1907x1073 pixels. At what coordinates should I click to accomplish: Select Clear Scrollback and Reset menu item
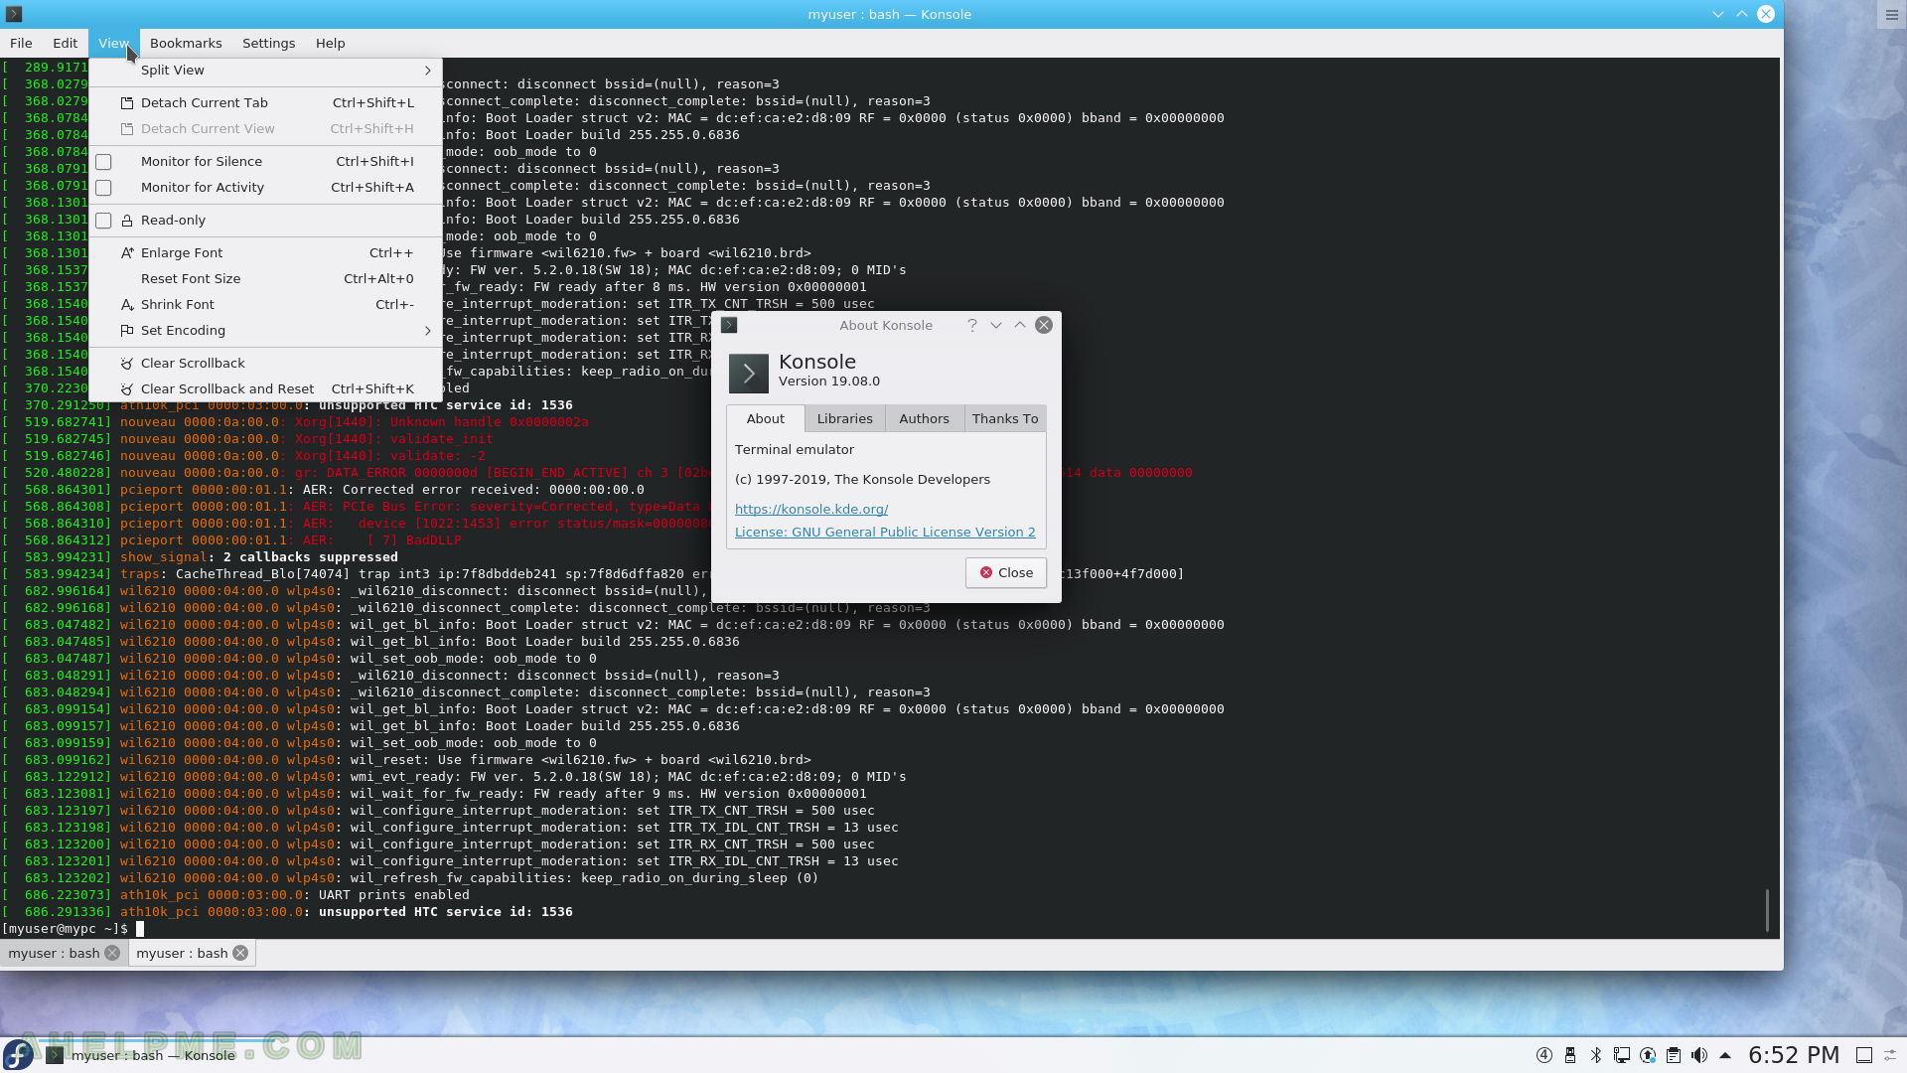265,389
